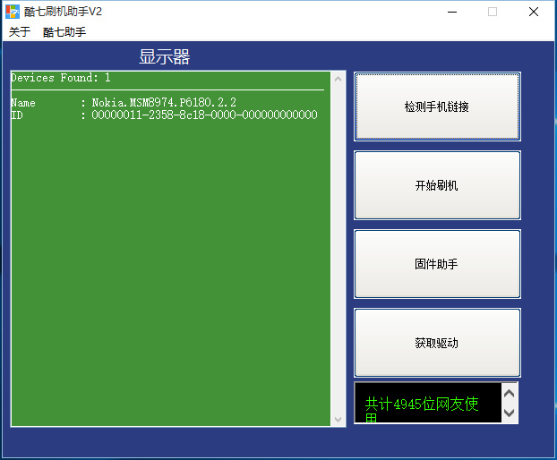Click 获取驱动 to get drivers
This screenshot has width=557, height=460.
pos(437,343)
